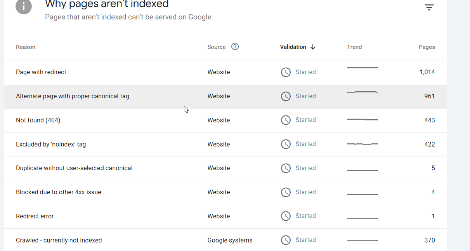Select Duplicate without user-selected canonical row
This screenshot has height=251, width=470.
225,169
